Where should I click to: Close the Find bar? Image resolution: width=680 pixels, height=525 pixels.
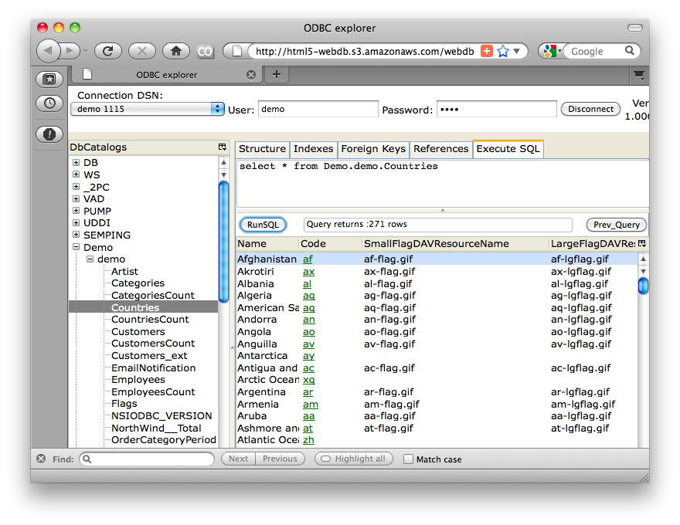41,459
